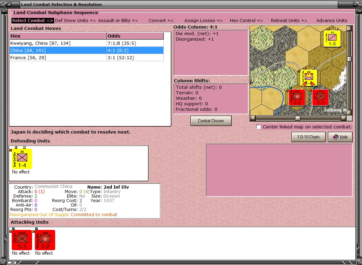
Task: Select the 2nd Inf Div defending unit counter
Action: point(22,159)
